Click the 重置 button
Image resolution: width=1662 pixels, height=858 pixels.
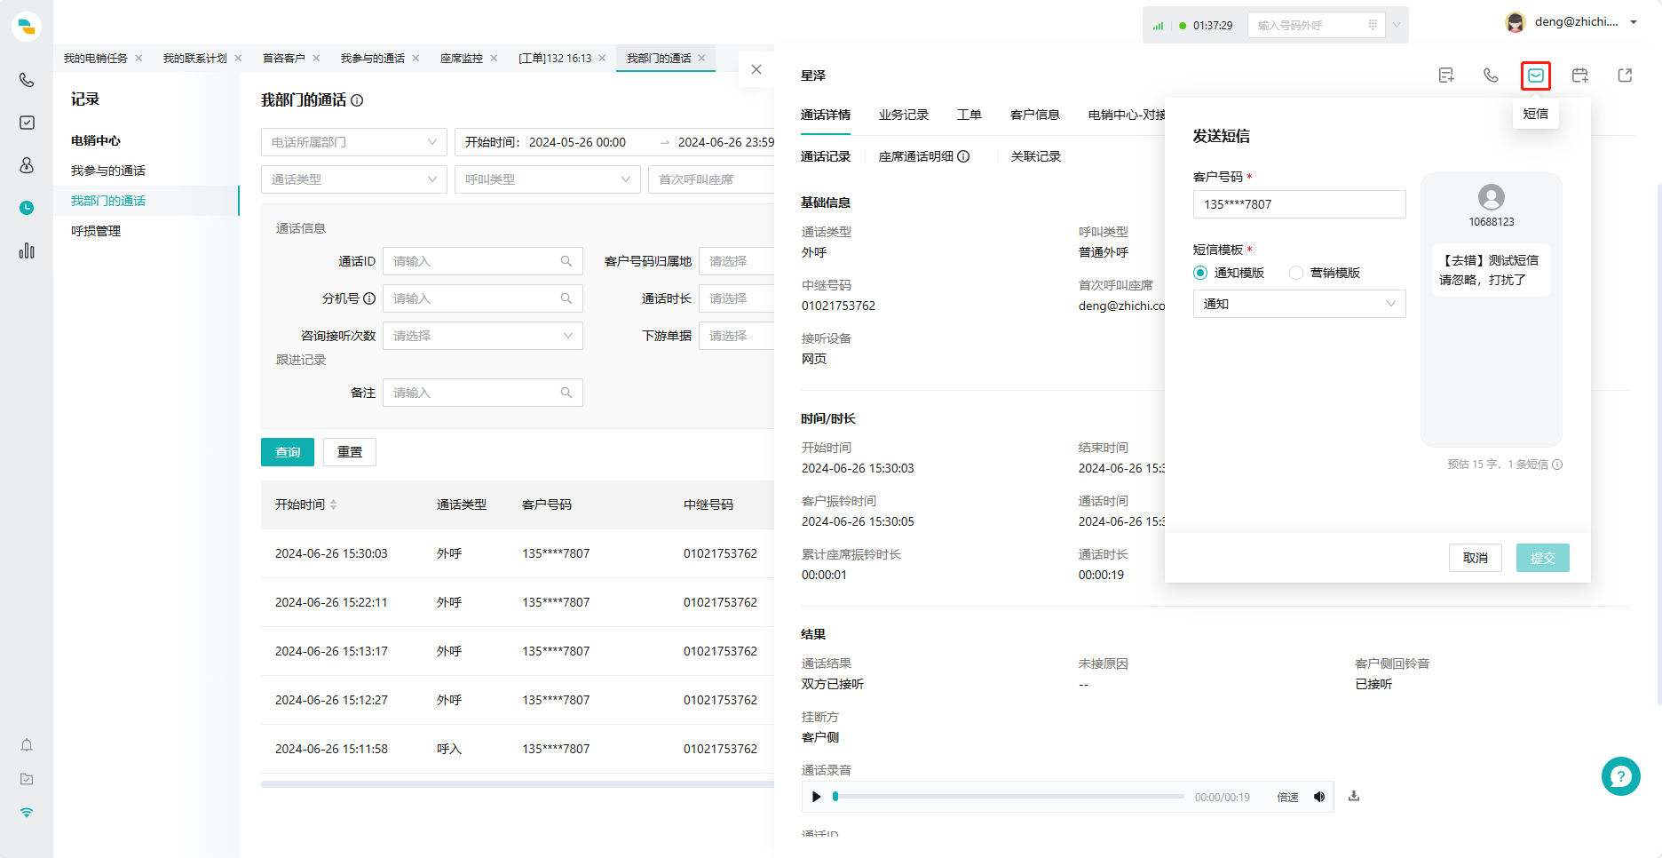(350, 452)
